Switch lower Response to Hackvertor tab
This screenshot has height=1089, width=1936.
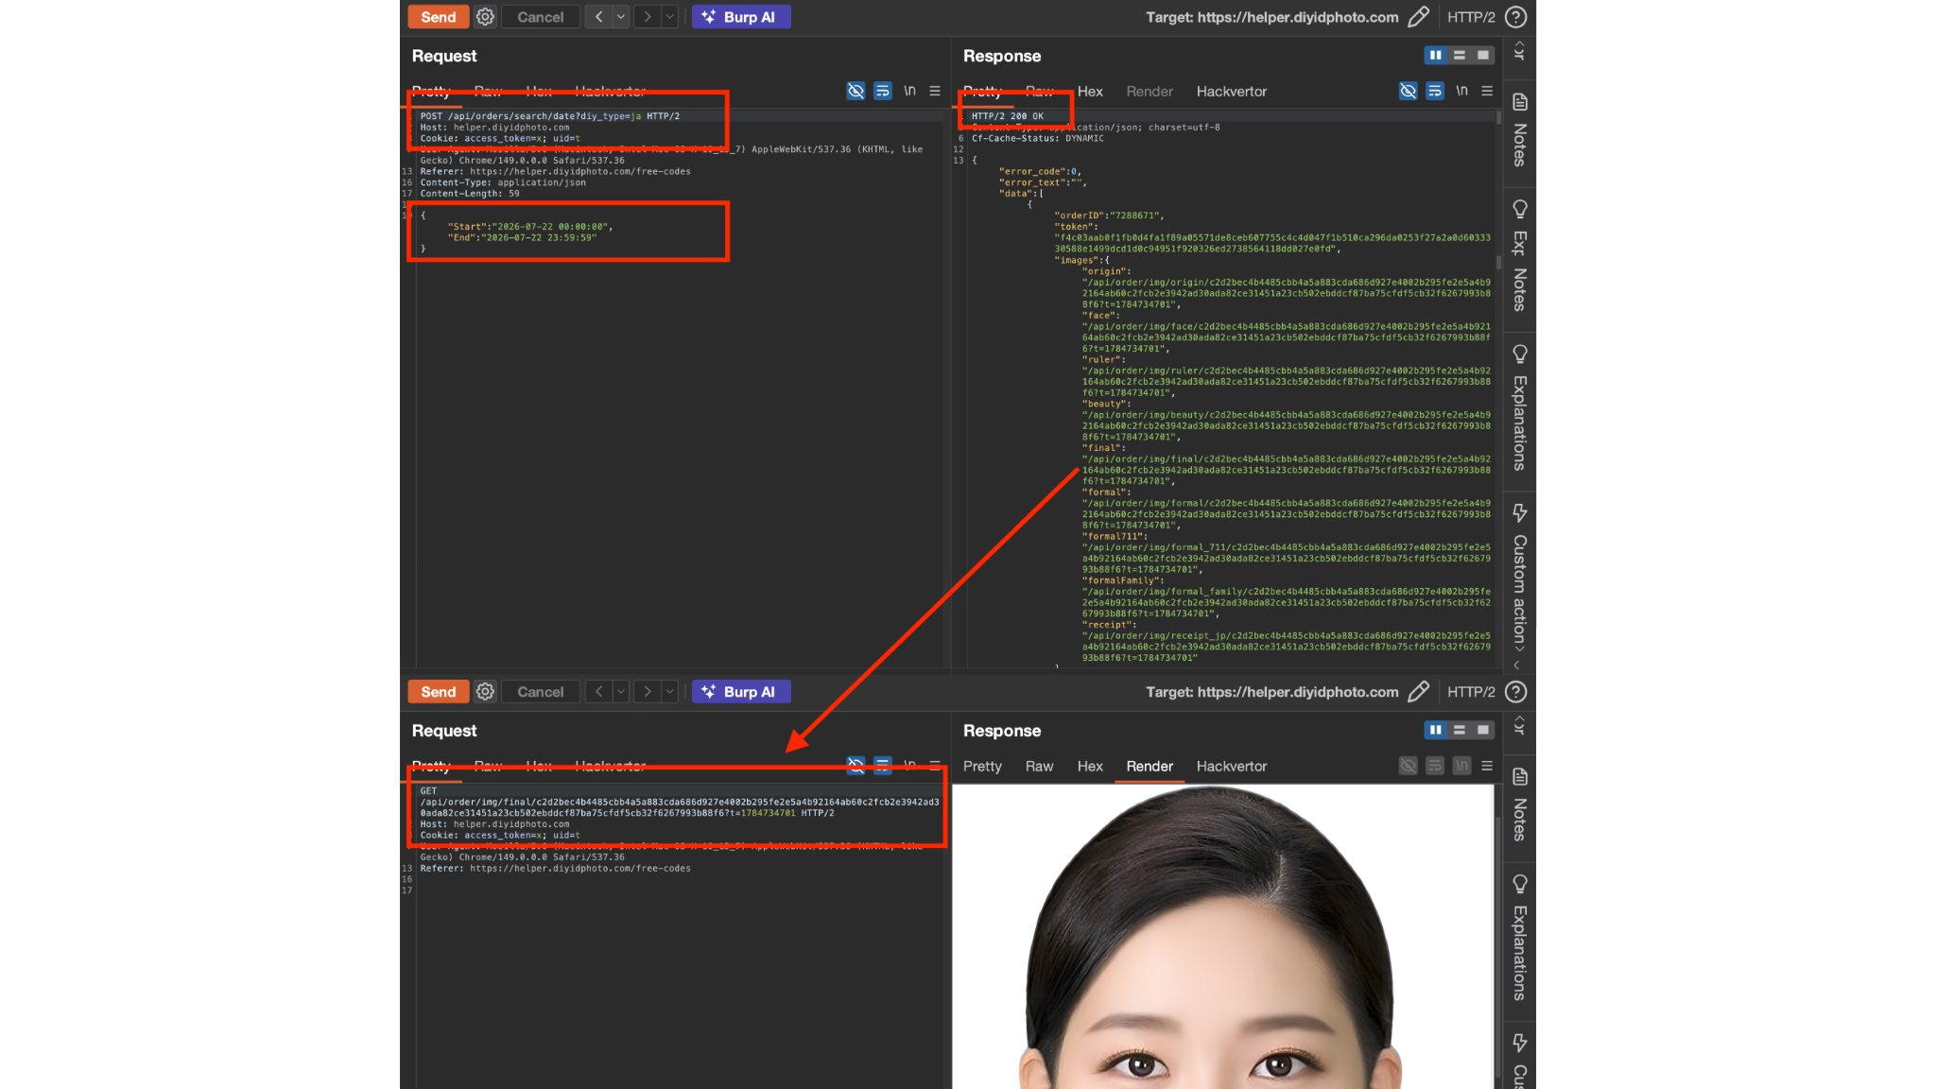[x=1232, y=767]
